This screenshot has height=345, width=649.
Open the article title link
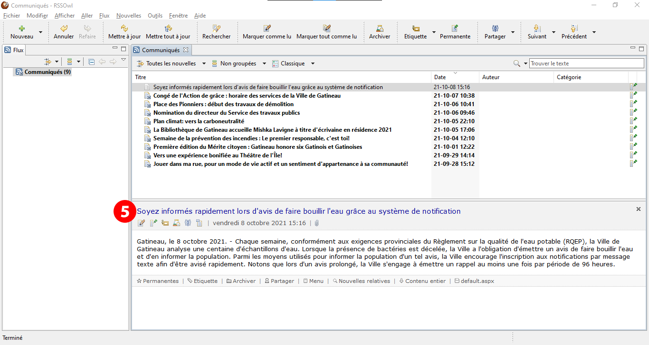pos(298,211)
